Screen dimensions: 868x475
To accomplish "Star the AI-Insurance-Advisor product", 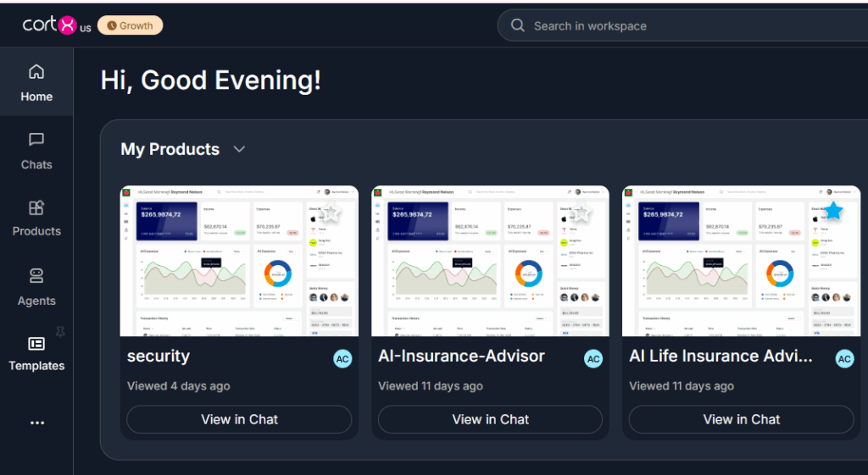I will (x=581, y=212).
